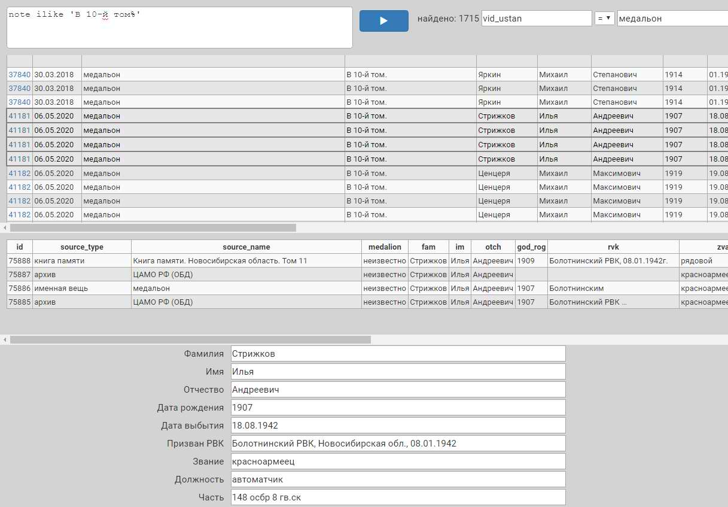Click the lower table horizontal scrollbar thumb
Viewport: 728px width, 507px height.
click(190, 339)
